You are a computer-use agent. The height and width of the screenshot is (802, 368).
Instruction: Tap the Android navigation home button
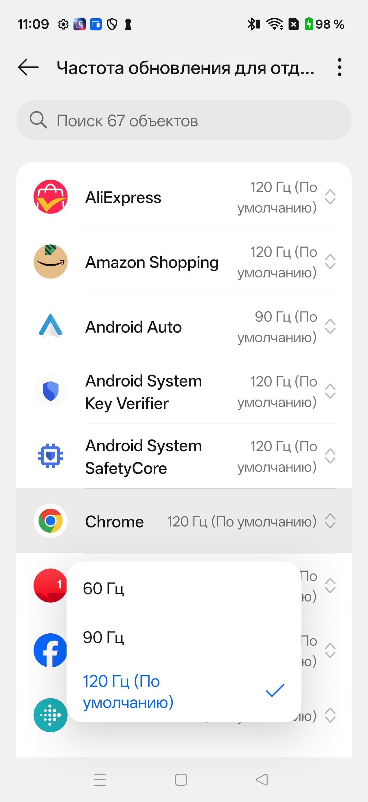(181, 780)
